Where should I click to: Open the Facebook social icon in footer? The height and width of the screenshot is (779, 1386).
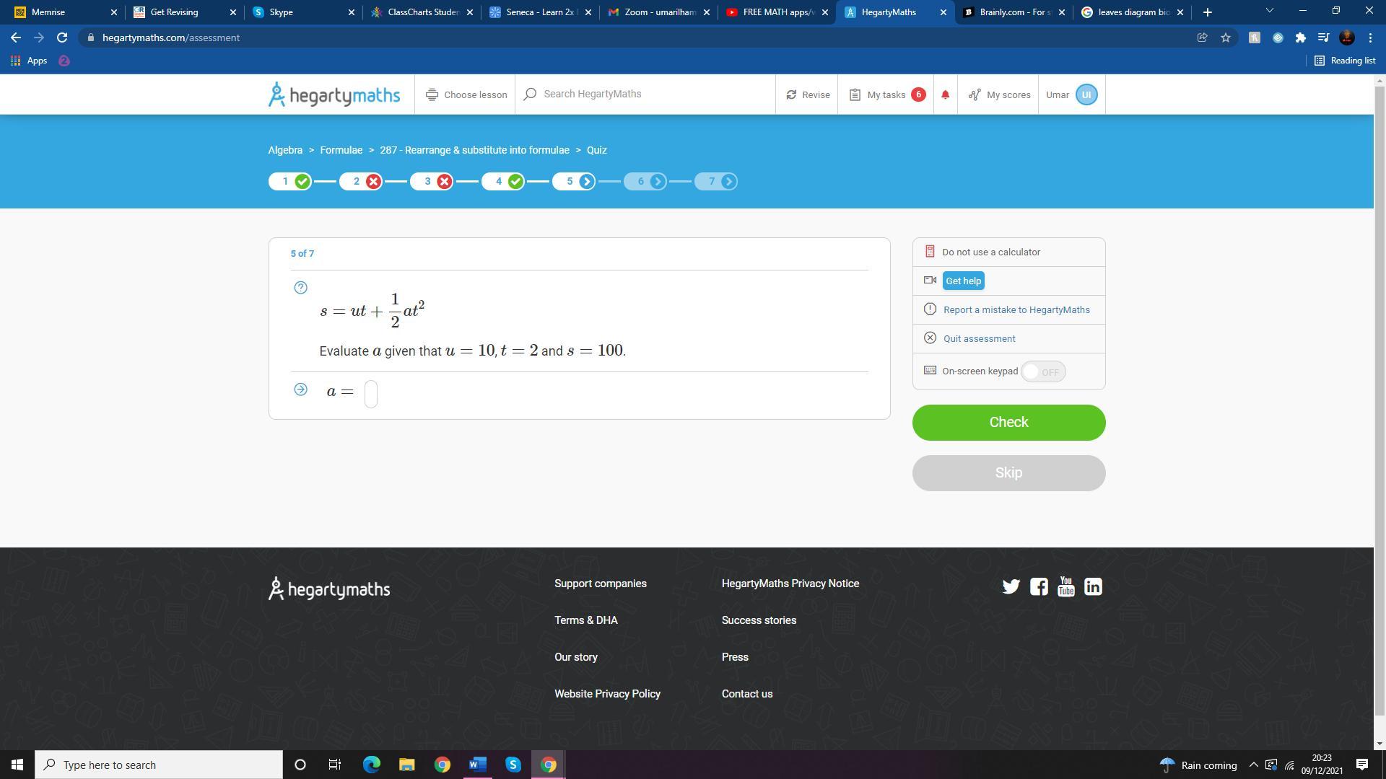[x=1039, y=586]
